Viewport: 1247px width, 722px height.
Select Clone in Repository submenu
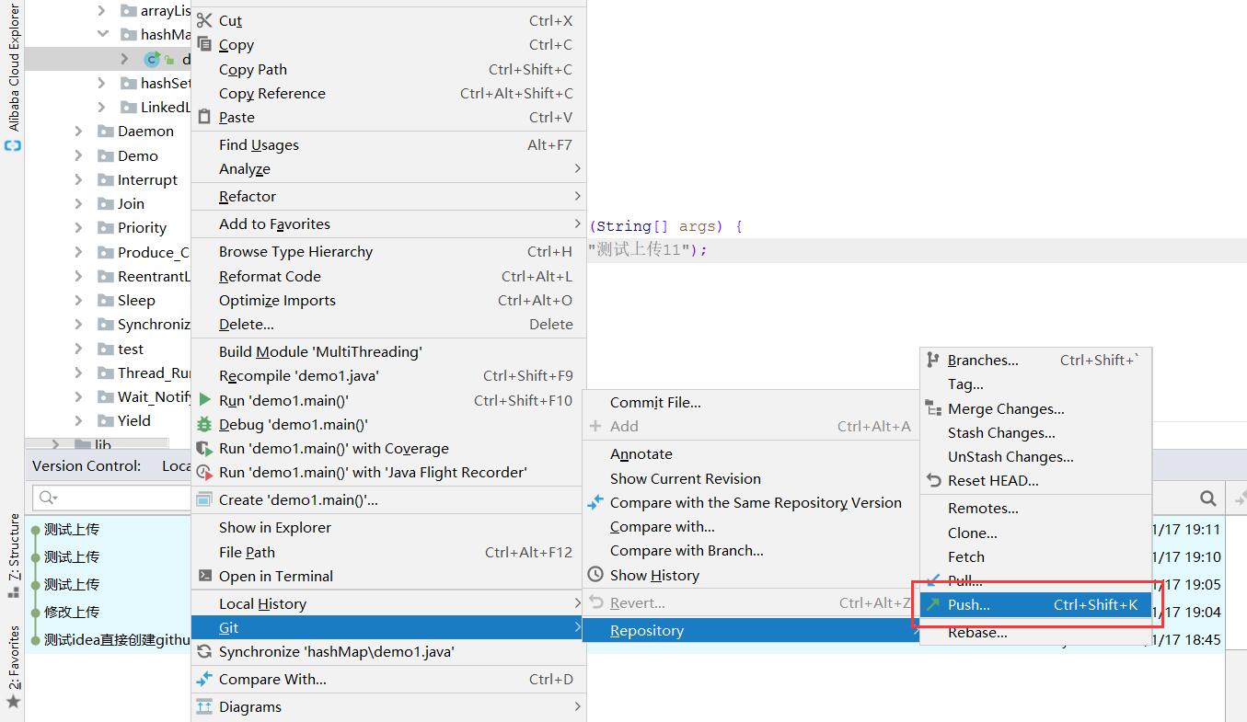[1035, 533]
